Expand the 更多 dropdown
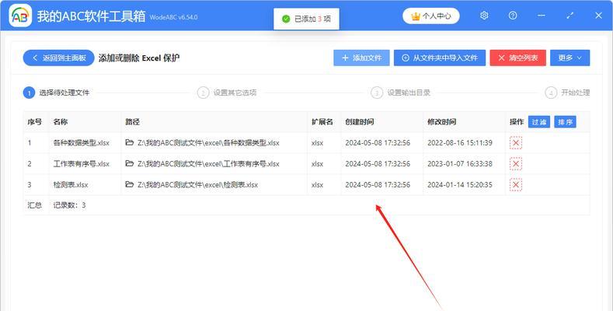The image size is (613, 311). pyautogui.click(x=569, y=58)
